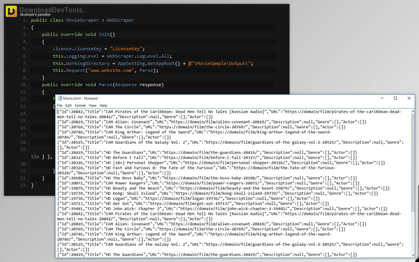Click 'WebScraper' base class on line 1
This screenshot has height=262, width=419.
[120, 20]
